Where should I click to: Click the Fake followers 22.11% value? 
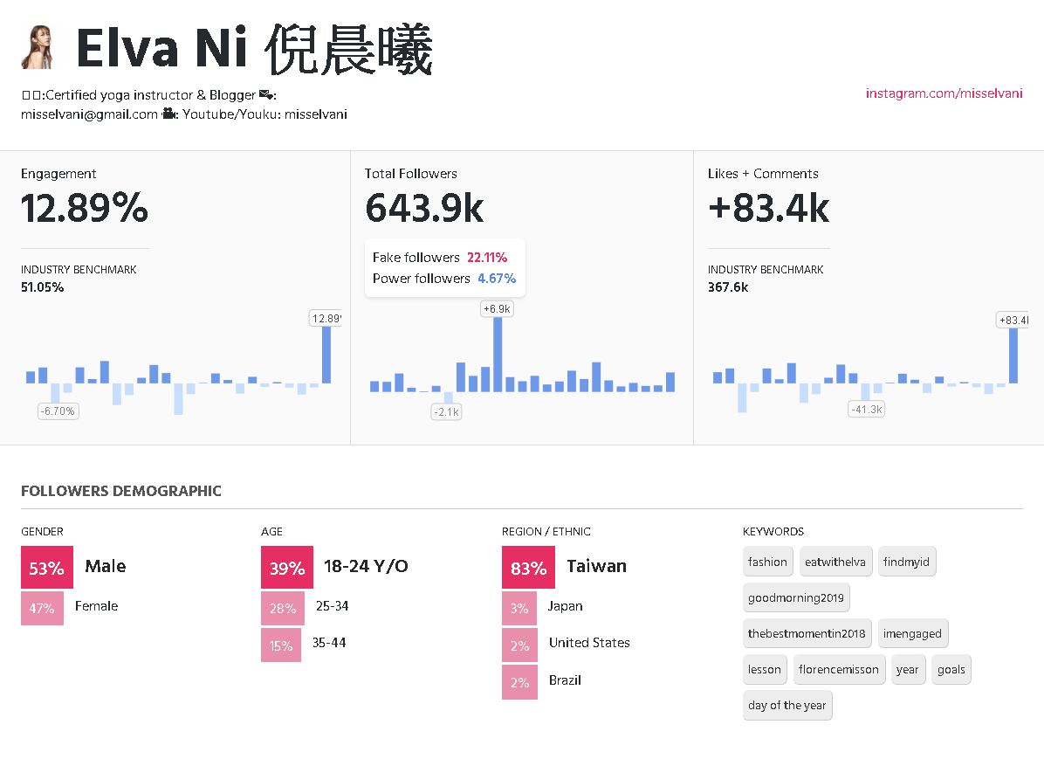[486, 258]
